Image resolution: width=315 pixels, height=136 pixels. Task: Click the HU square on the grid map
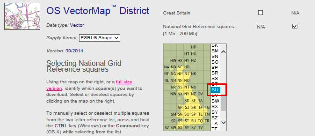coord(193,54)
